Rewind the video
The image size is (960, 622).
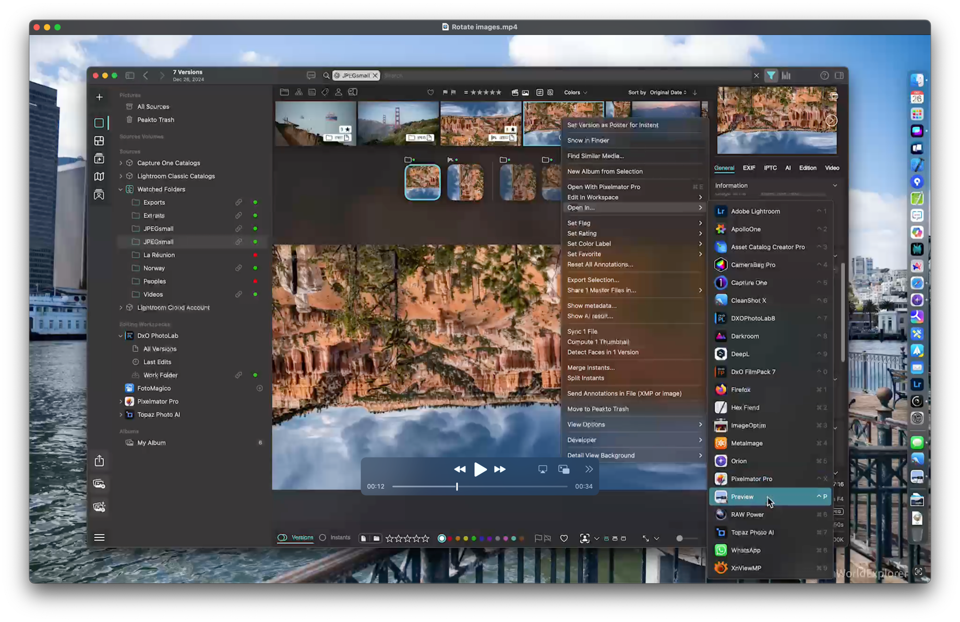click(x=460, y=469)
